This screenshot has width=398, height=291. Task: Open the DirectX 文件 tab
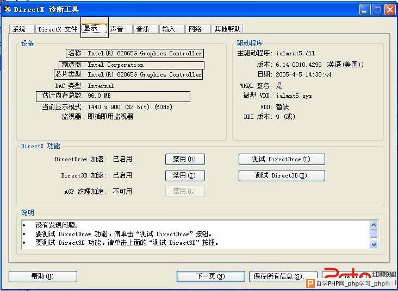(x=58, y=29)
